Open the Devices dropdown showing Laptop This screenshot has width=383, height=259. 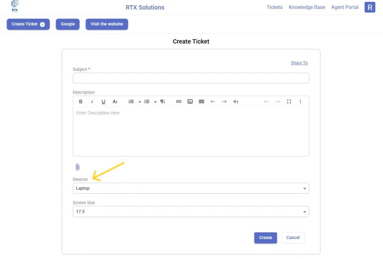click(191, 188)
